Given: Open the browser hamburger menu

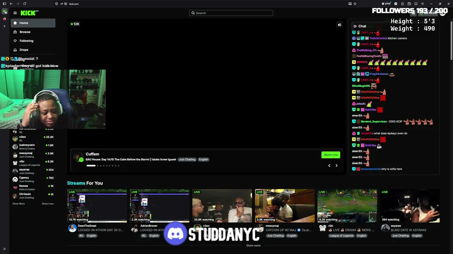Looking at the screenshot, I should point(423,4).
